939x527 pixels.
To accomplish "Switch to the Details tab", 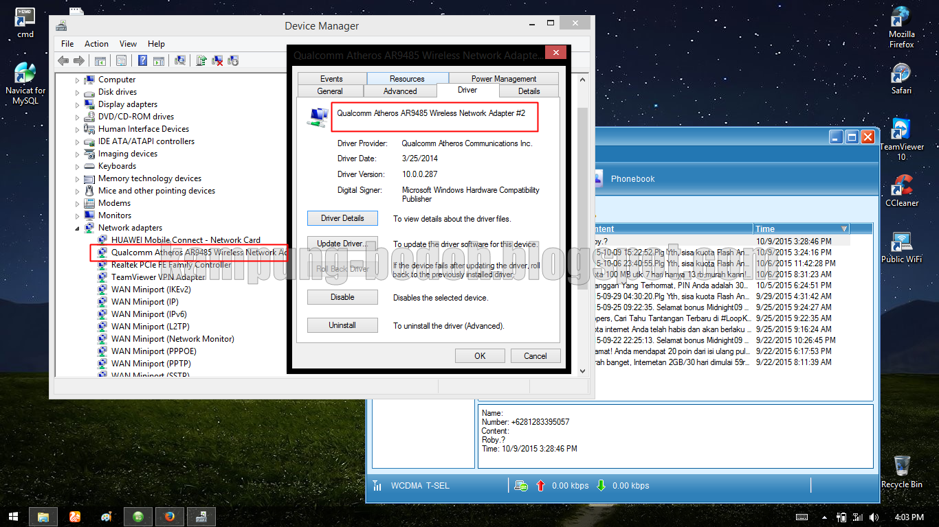I will (529, 91).
